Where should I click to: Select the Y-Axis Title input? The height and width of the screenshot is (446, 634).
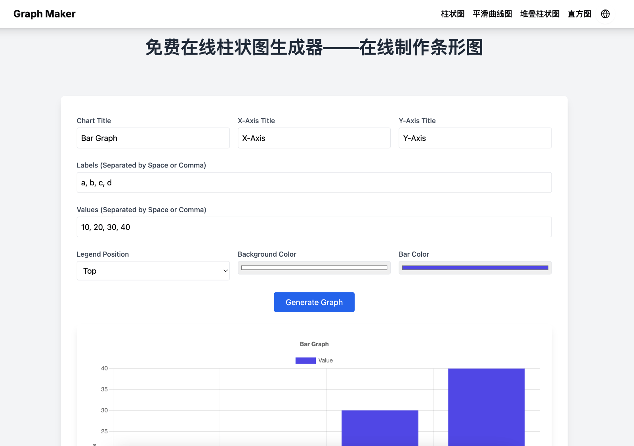pyautogui.click(x=475, y=138)
